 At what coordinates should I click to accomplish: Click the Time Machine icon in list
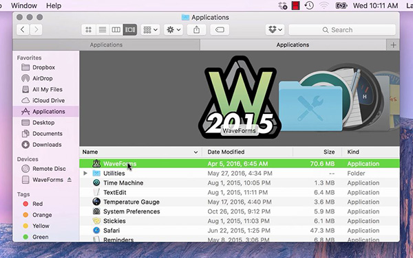pos(96,183)
